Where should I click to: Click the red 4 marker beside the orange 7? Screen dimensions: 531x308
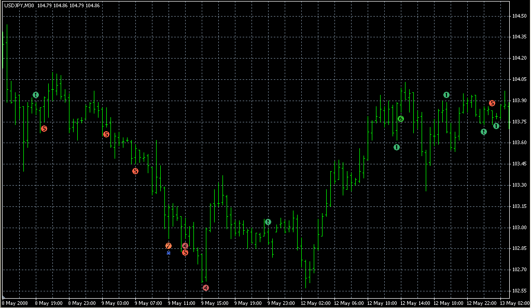pyautogui.click(x=185, y=246)
